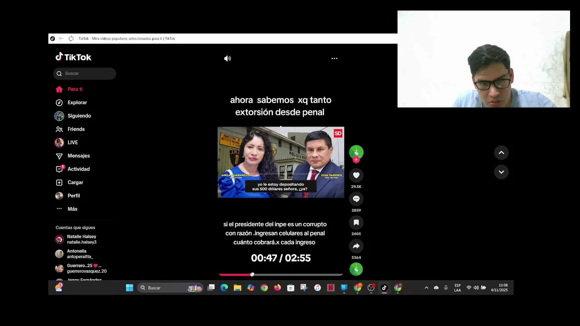580x326 pixels.
Task: Open Wi-Fi network settings tray icon
Action: pyautogui.click(x=469, y=288)
